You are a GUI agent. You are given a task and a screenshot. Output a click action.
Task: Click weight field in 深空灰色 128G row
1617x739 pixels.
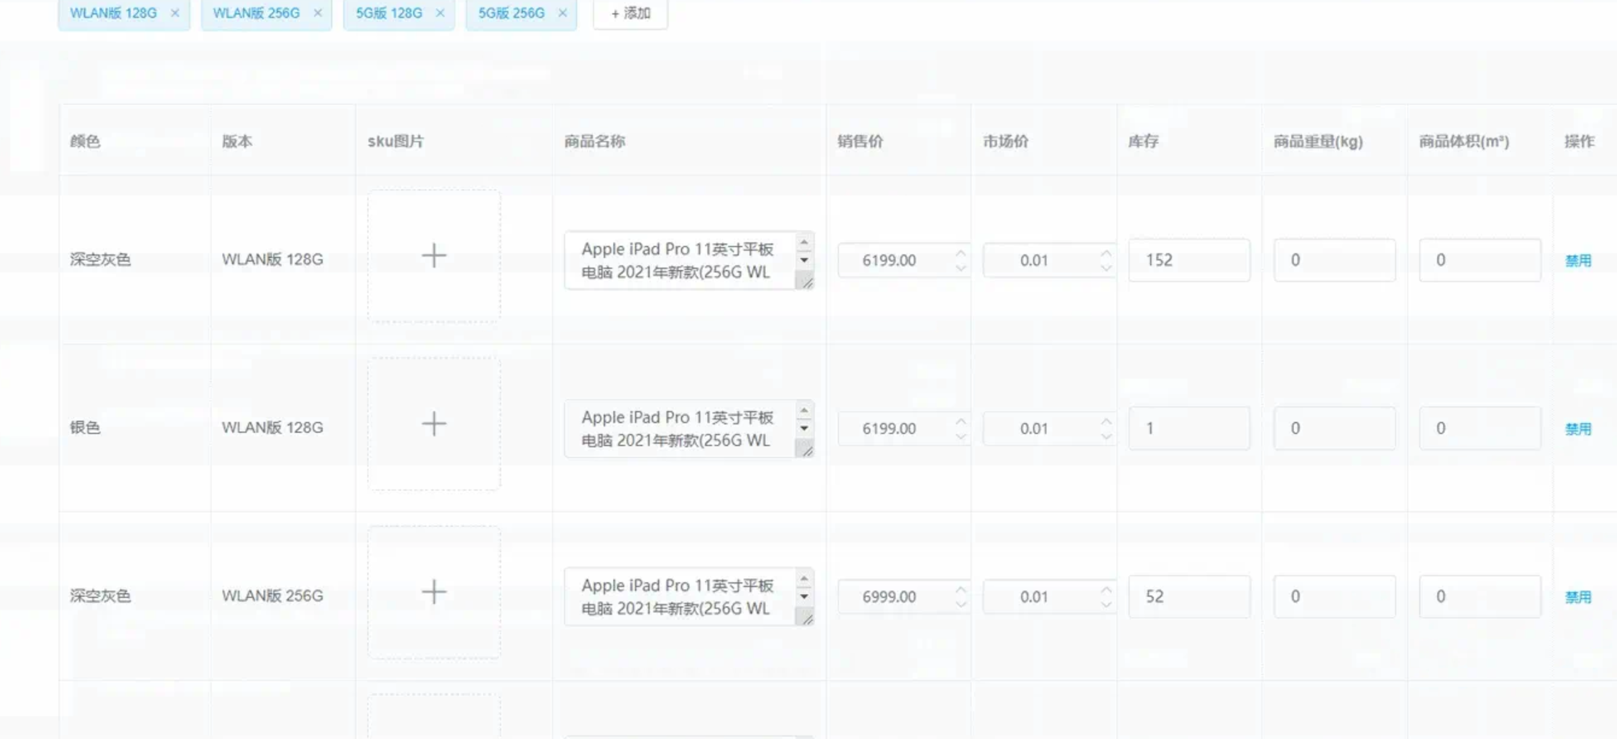(x=1335, y=260)
